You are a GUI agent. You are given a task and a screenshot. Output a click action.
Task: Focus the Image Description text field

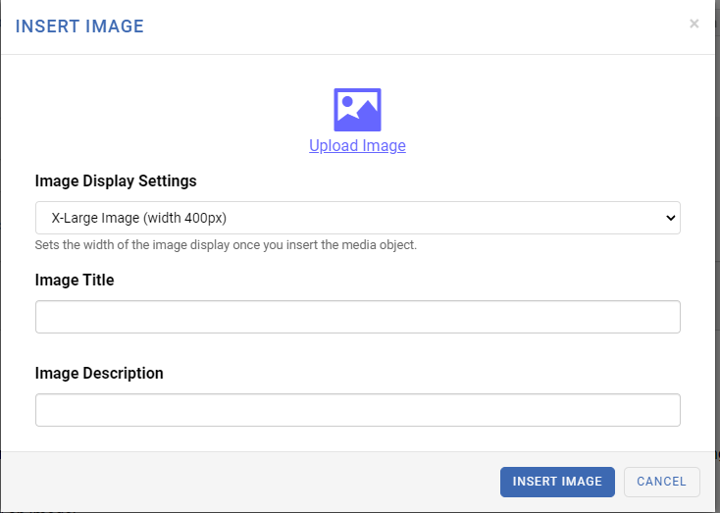358,410
